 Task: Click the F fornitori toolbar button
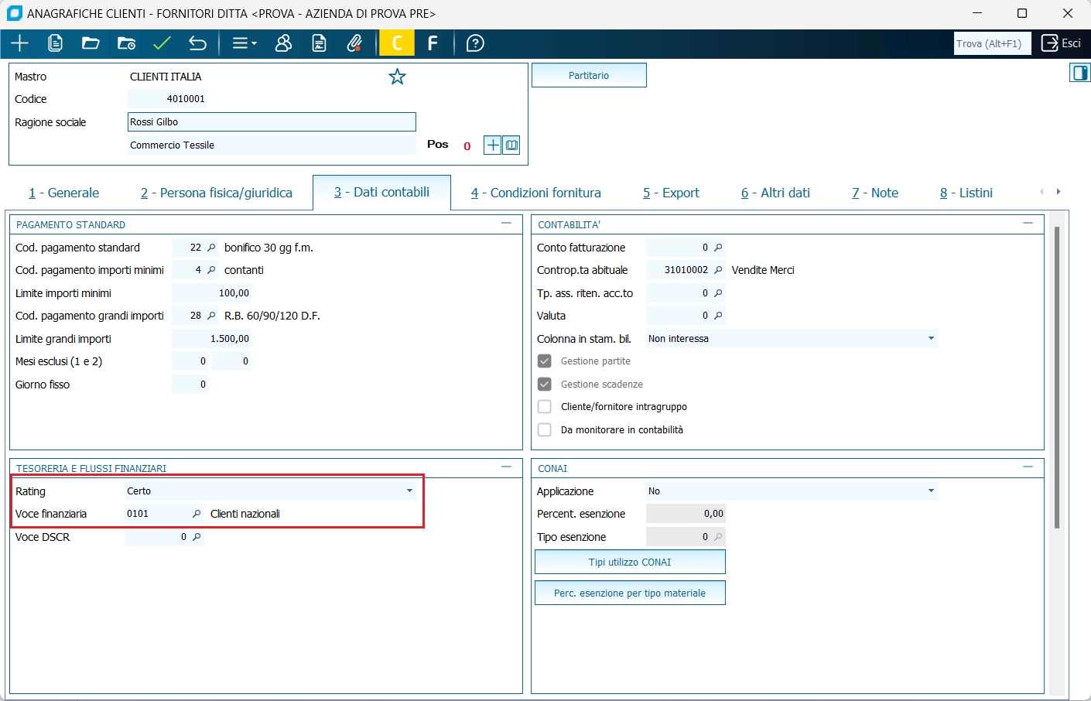[433, 43]
